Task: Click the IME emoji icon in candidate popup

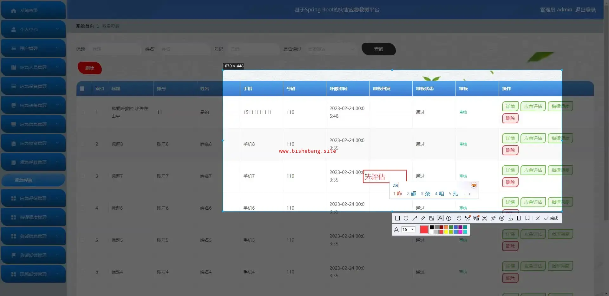Action: tap(474, 185)
